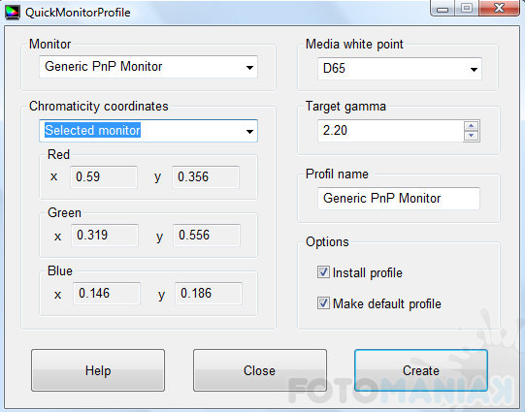The height and width of the screenshot is (412, 525).
Task: Click the Green y value 0.556 field
Action: [207, 236]
